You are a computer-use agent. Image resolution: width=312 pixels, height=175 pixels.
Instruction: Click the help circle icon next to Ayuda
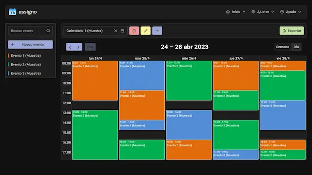(282, 12)
